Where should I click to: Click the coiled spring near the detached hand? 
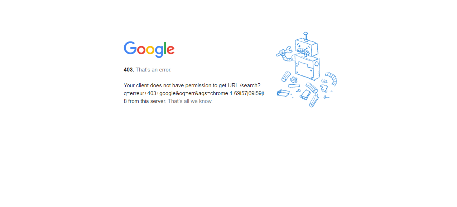pyautogui.click(x=324, y=80)
